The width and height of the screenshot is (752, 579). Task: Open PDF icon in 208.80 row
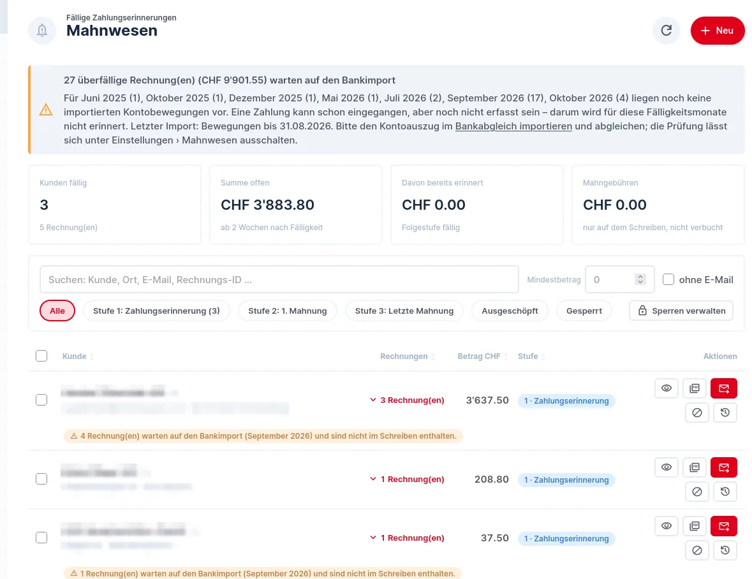pyautogui.click(x=695, y=467)
